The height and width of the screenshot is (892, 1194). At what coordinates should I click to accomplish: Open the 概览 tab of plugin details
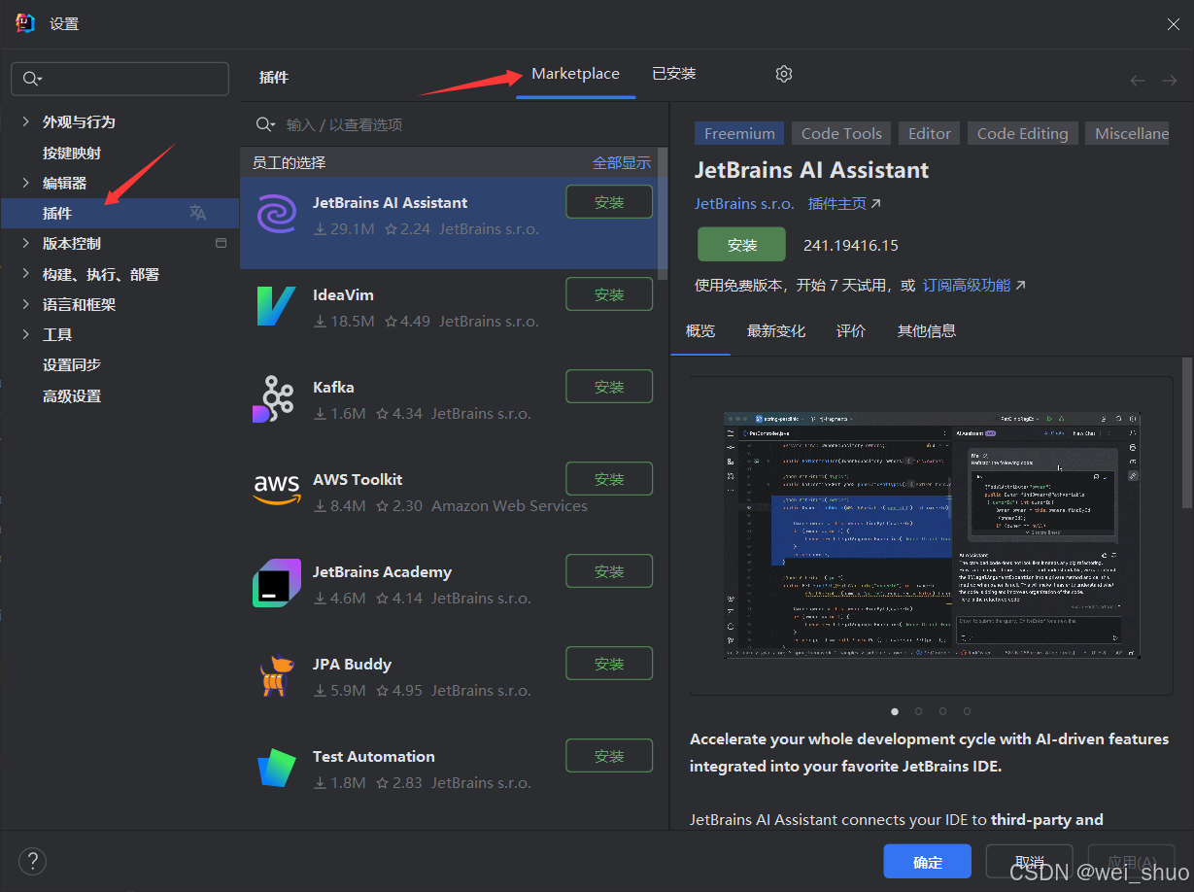[x=700, y=330]
